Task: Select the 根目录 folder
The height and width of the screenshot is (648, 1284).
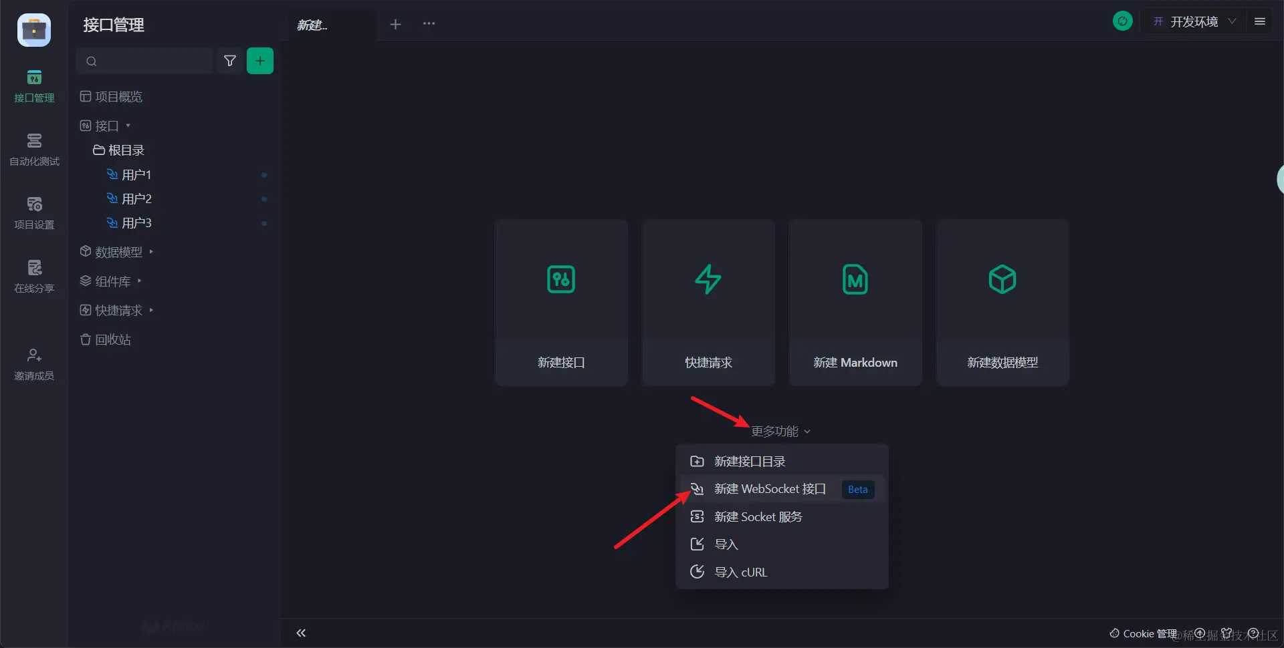Action: pyautogui.click(x=118, y=150)
